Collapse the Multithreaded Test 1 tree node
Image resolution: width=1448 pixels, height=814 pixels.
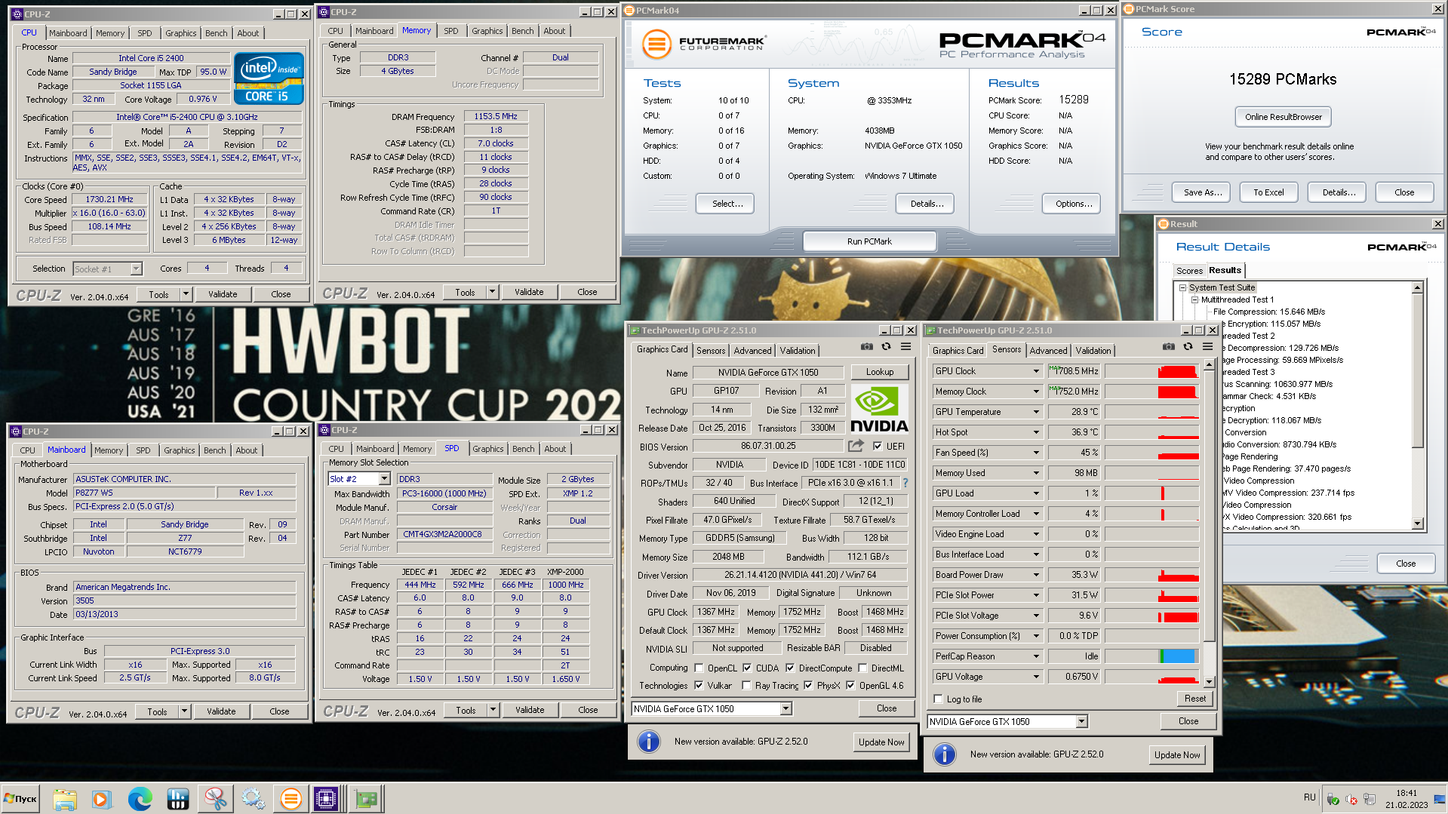(x=1195, y=299)
